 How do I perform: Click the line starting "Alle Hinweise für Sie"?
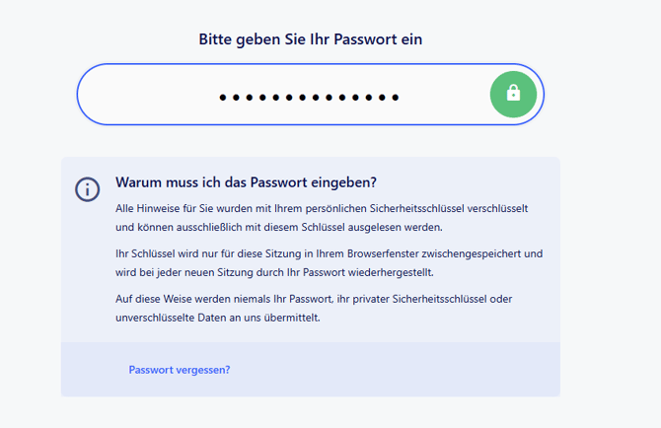click(323, 208)
